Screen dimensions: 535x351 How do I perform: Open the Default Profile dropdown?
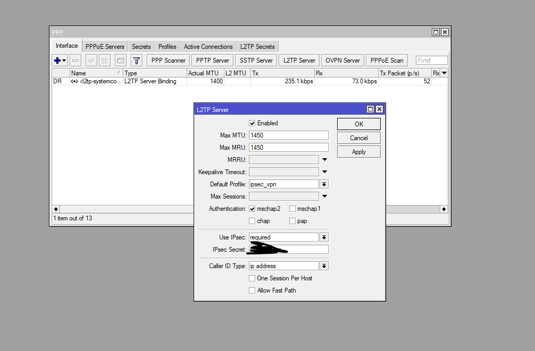324,184
